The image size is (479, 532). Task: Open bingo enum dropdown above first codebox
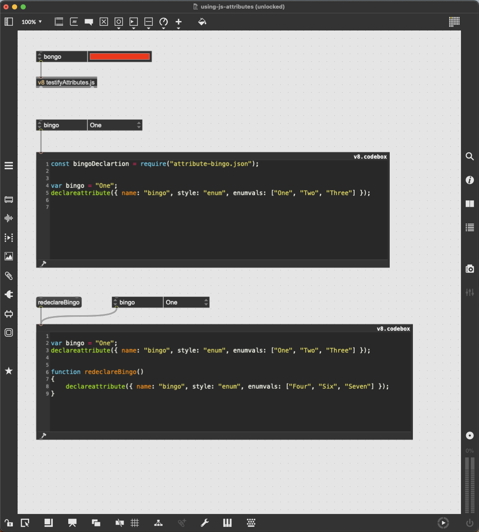[115, 125]
